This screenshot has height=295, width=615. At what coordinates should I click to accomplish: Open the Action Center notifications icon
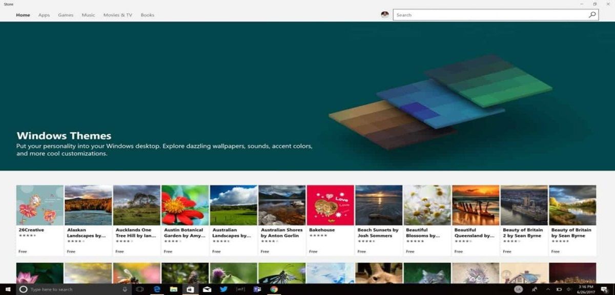pyautogui.click(x=604, y=289)
